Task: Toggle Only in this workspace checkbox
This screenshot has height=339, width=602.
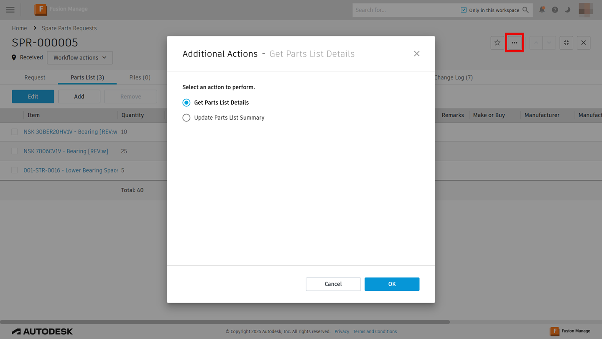Action: [464, 10]
